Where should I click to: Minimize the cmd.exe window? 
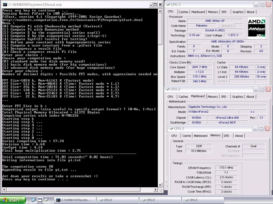[151, 5]
